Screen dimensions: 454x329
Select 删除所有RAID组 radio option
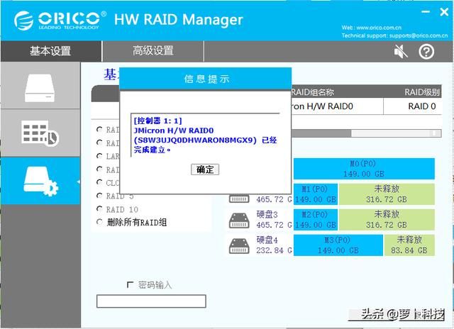pyautogui.click(x=99, y=222)
